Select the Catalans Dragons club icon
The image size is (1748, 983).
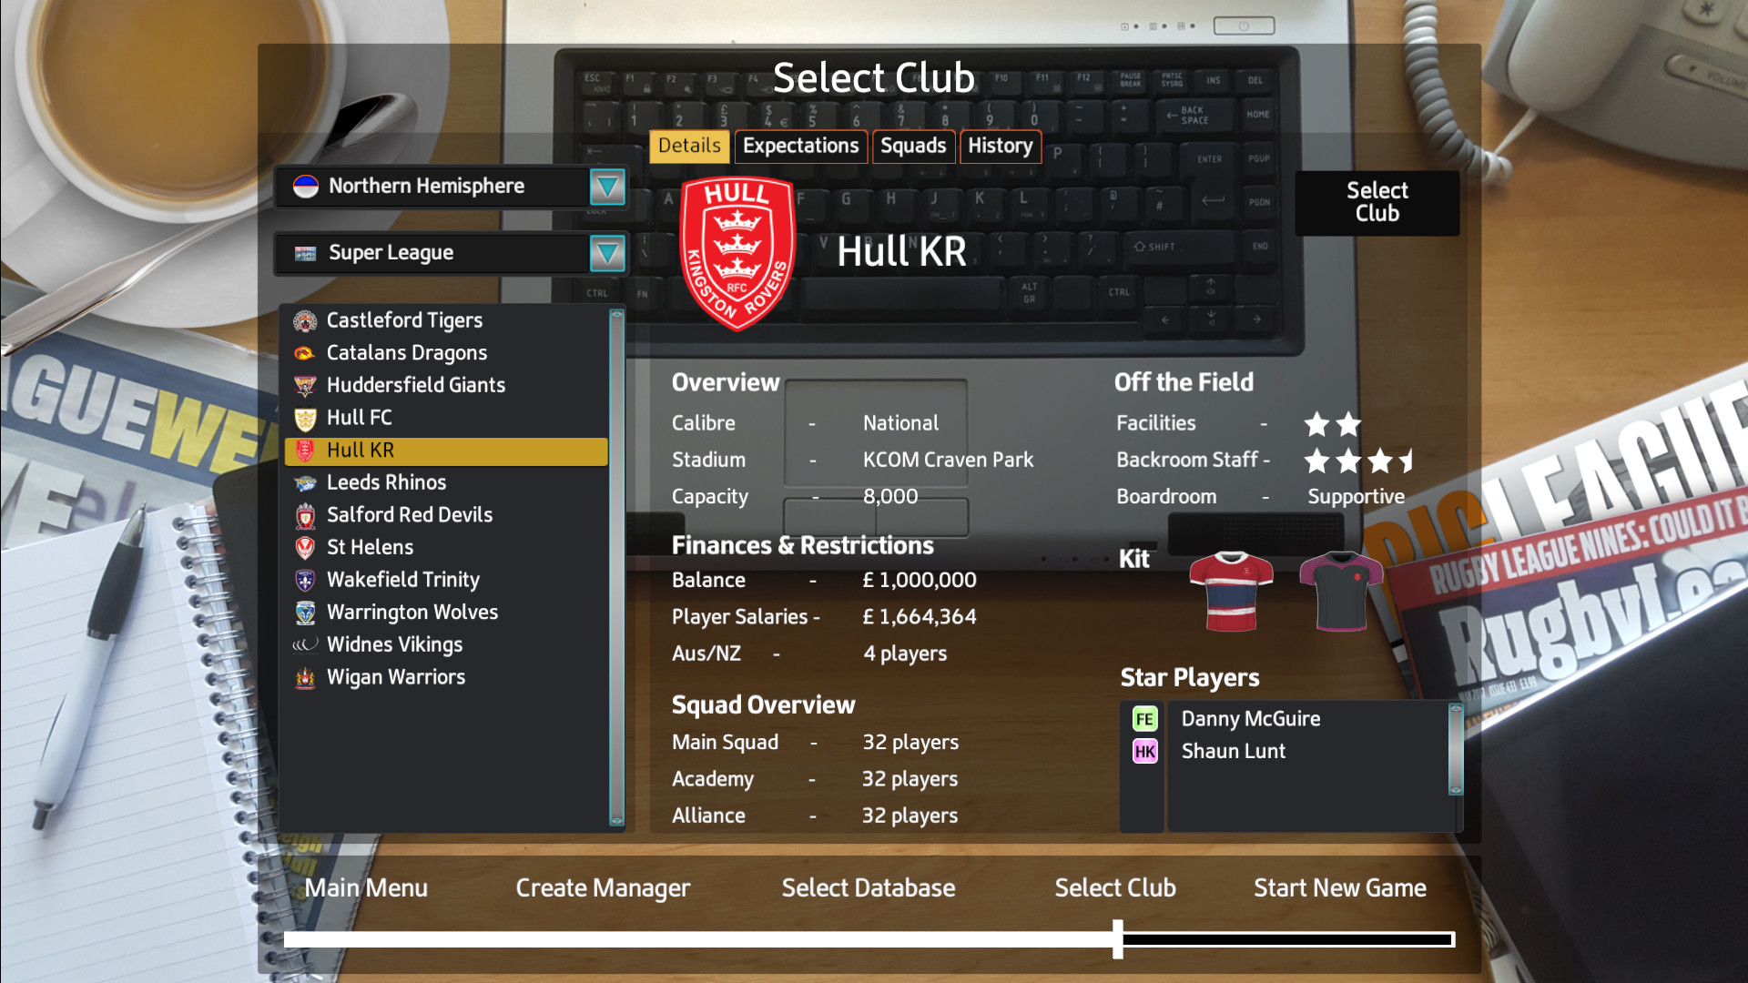(306, 351)
